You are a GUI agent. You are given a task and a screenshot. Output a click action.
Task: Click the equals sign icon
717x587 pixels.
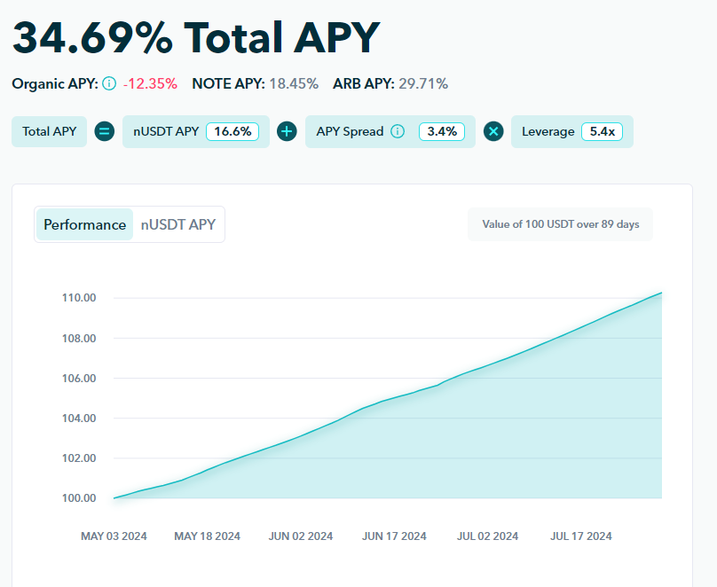coord(105,131)
